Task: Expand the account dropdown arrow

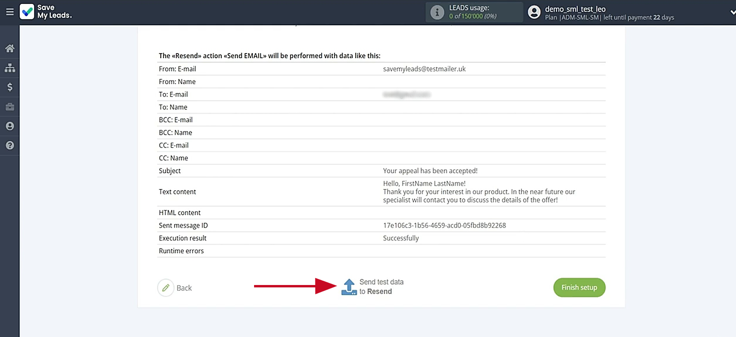Action: [732, 12]
